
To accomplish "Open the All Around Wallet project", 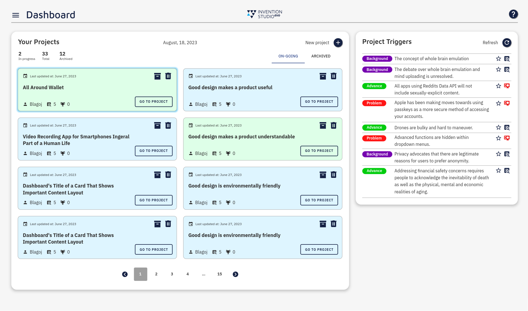I will tap(154, 102).
